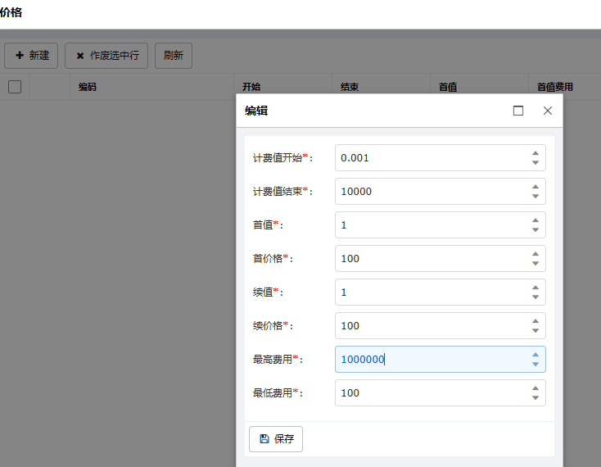Click the 续价格 label

coord(273,326)
